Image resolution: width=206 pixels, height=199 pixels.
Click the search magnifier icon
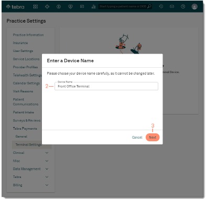(149, 6)
